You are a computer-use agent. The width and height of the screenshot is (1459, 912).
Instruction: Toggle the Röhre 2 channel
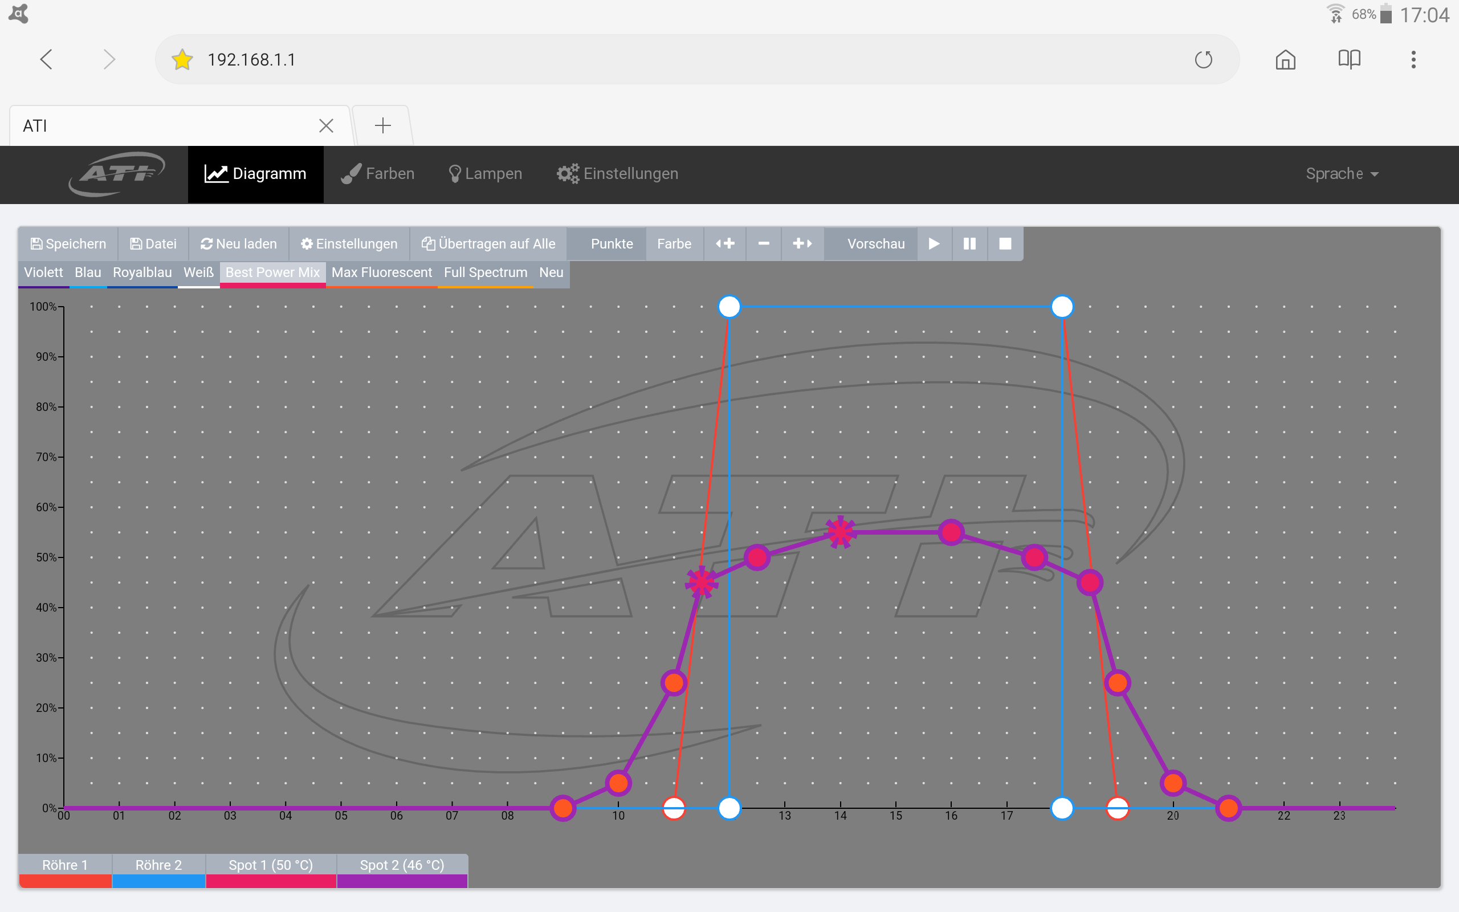pyautogui.click(x=158, y=869)
